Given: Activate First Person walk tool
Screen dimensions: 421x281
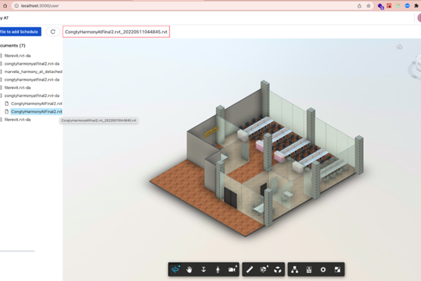Looking at the screenshot, I should 218,269.
